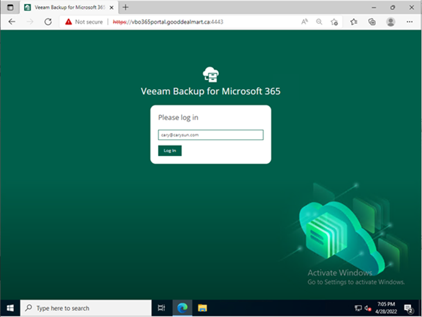
Task: Click the zoom magnifier icon in address bar
Action: click(x=319, y=22)
